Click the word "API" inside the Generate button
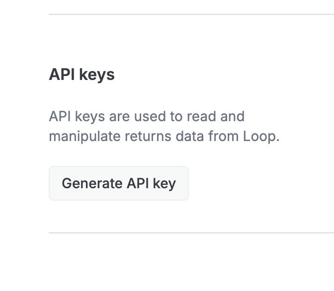The image size is (334, 291). [x=138, y=183]
